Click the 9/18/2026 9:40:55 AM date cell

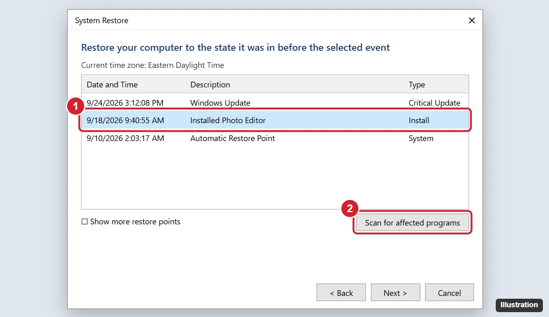pos(126,120)
